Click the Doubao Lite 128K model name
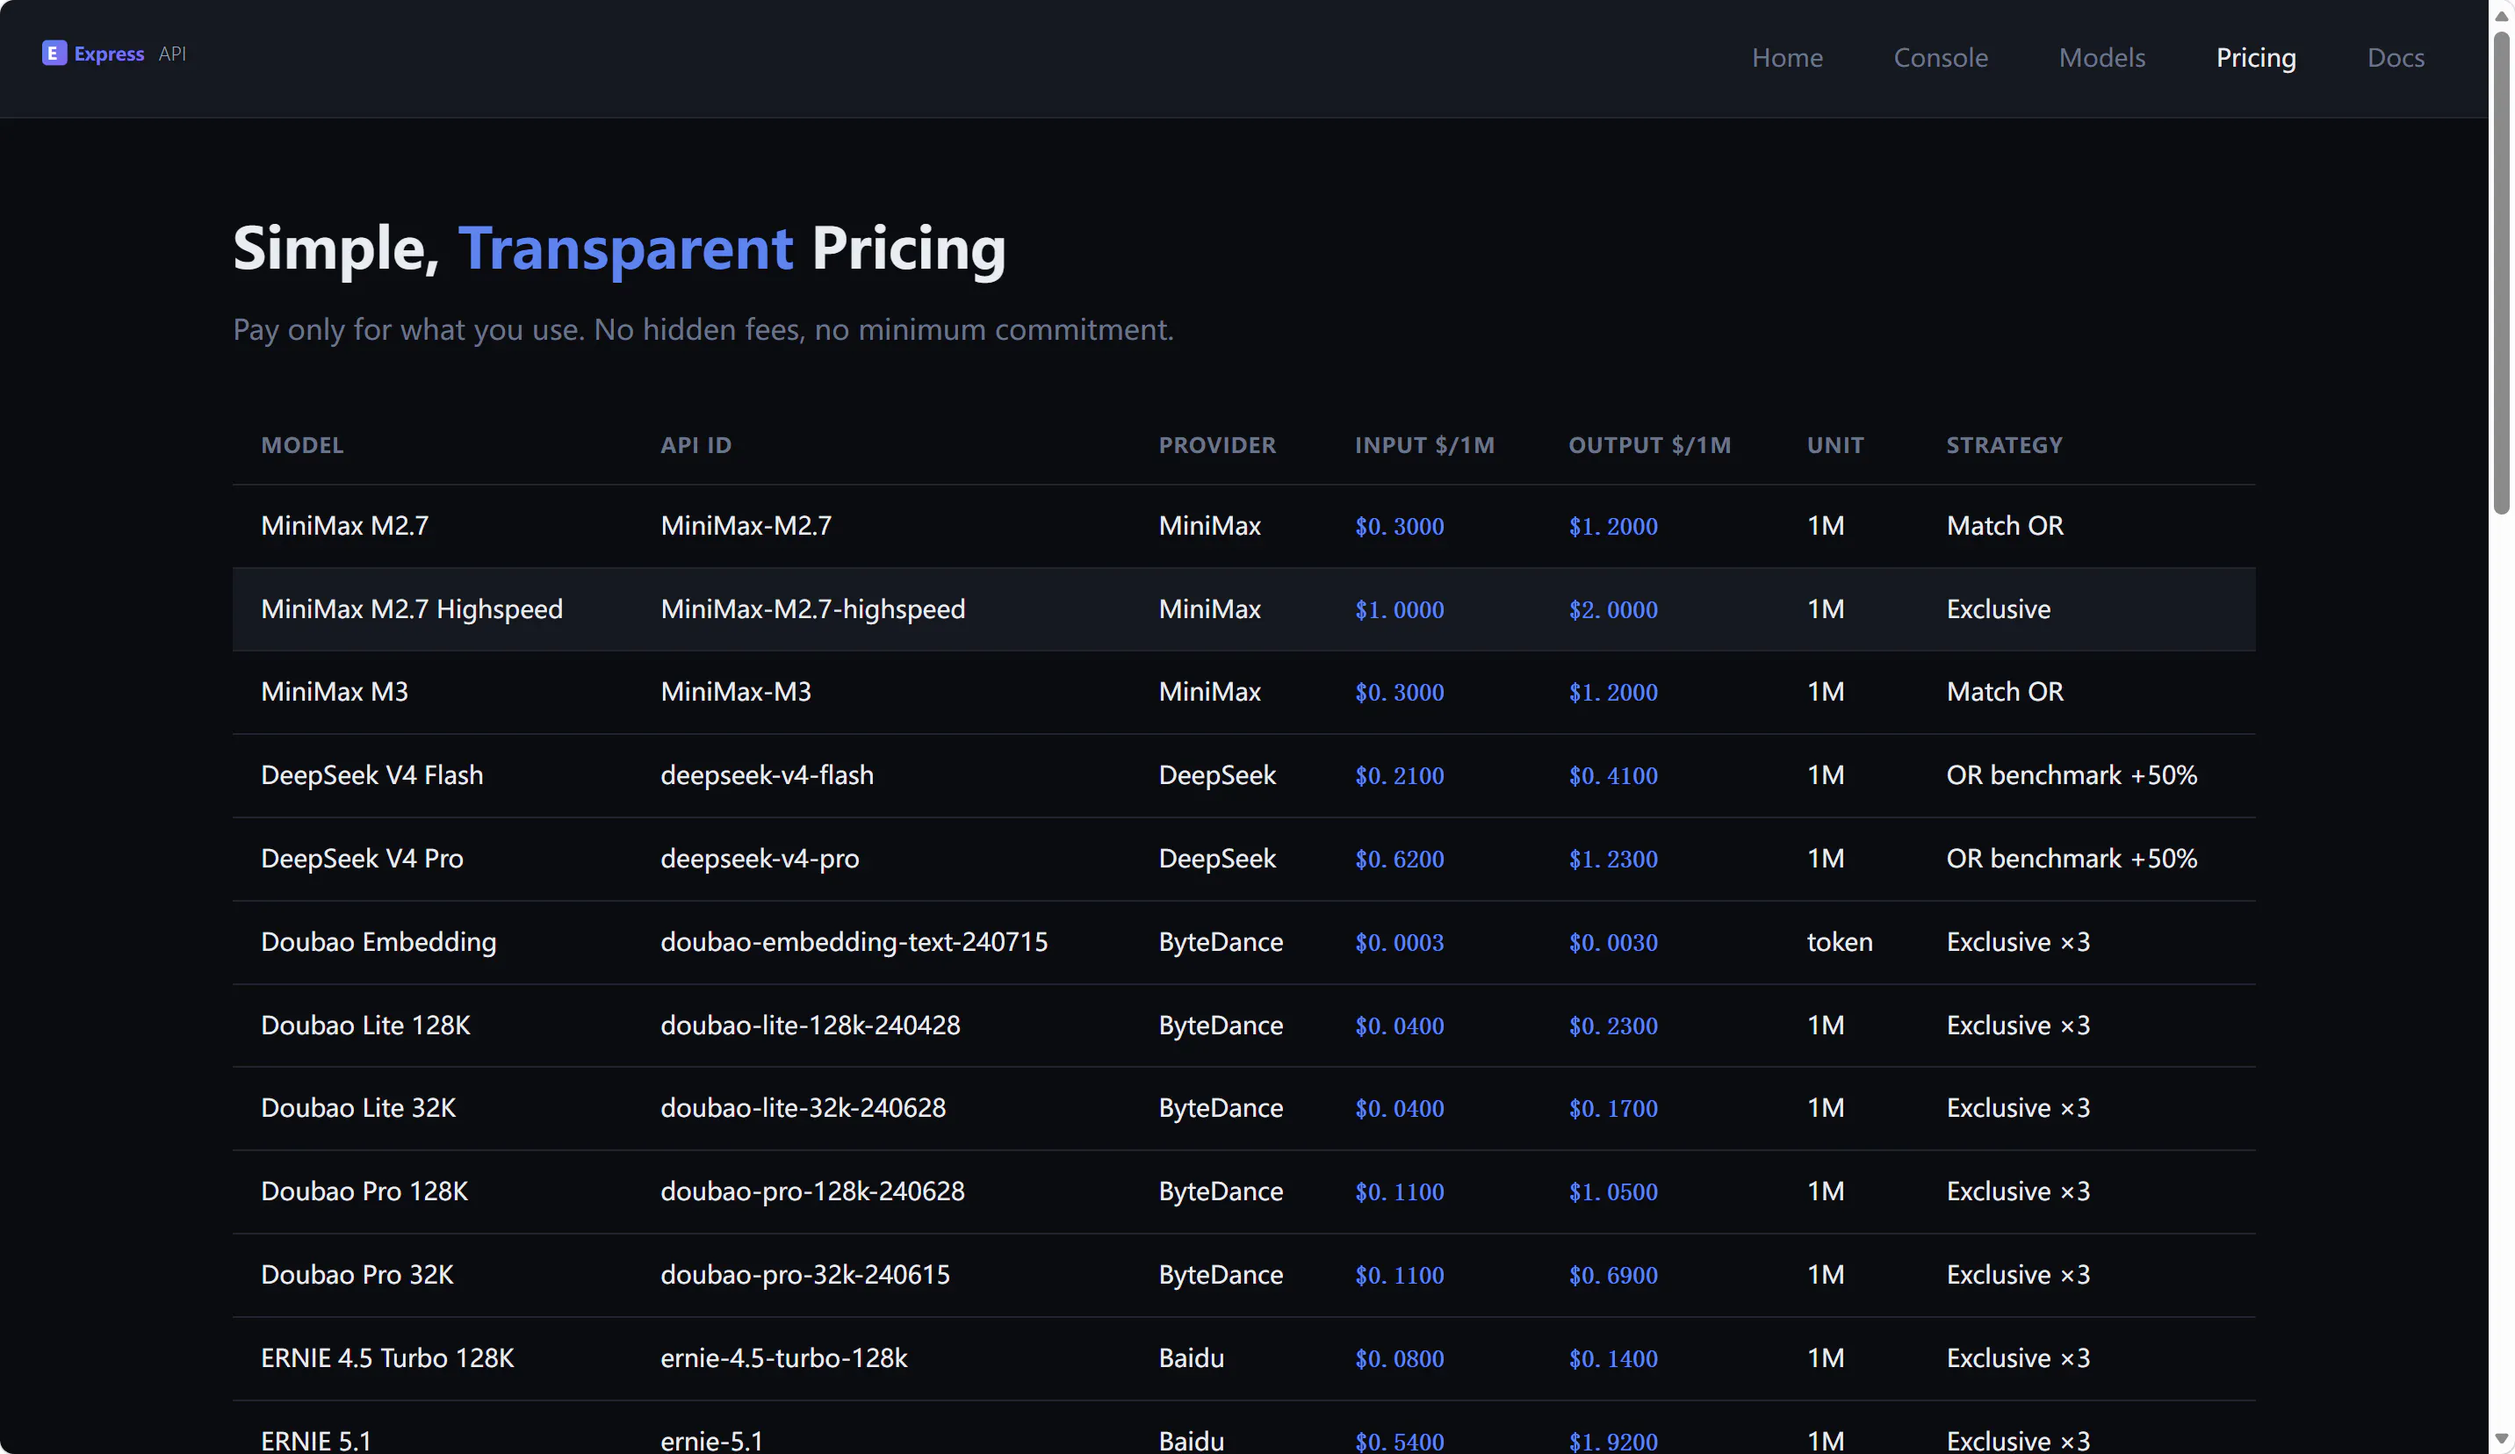2515x1454 pixels. pos(365,1025)
